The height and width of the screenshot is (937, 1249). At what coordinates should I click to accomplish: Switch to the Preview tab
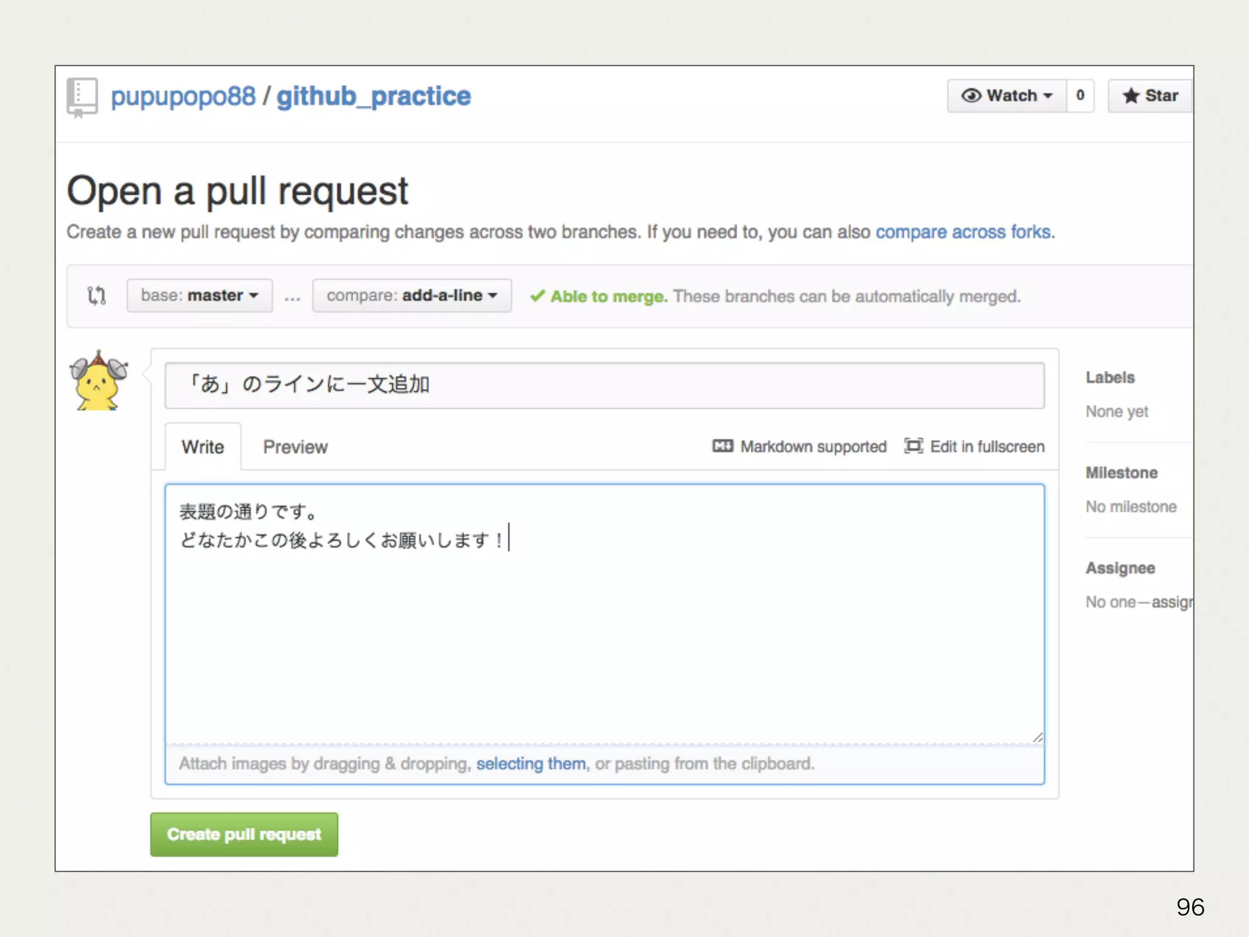pyautogui.click(x=295, y=447)
